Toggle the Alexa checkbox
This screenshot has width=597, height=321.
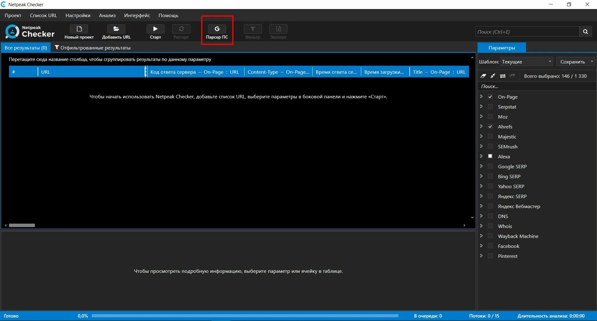tap(490, 156)
